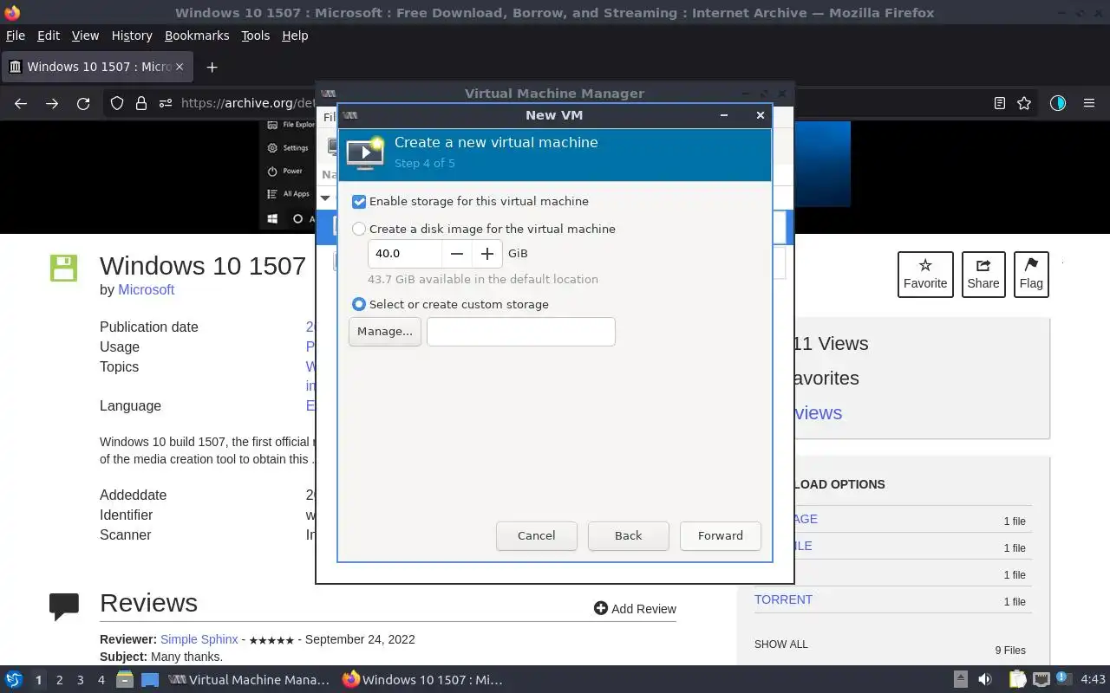Open Firefox Edit menu

coord(49,36)
